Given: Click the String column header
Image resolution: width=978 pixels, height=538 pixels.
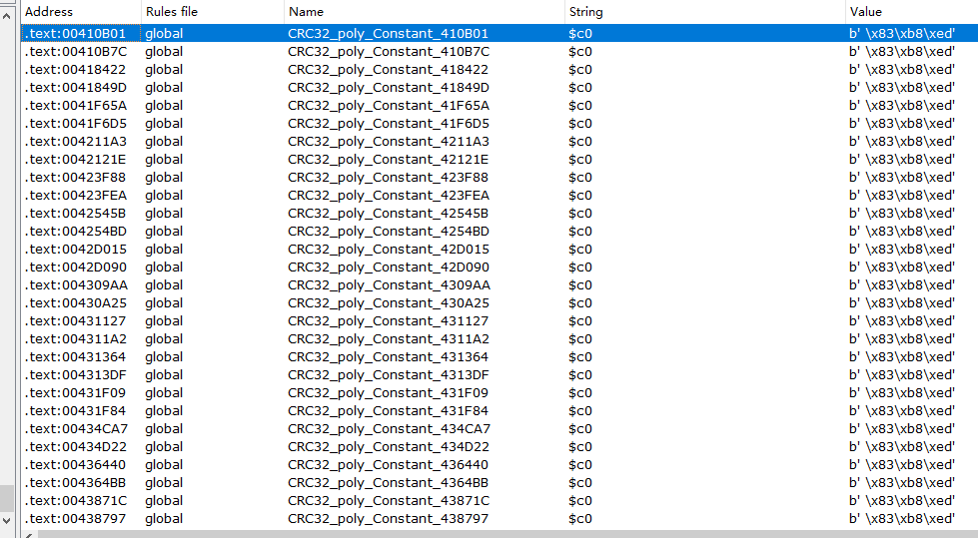Looking at the screenshot, I should click(x=705, y=12).
